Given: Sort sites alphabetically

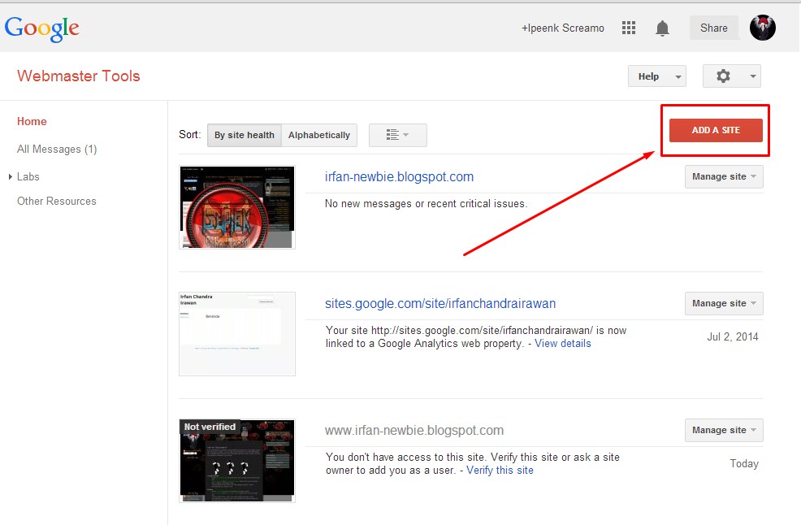Looking at the screenshot, I should click(318, 135).
